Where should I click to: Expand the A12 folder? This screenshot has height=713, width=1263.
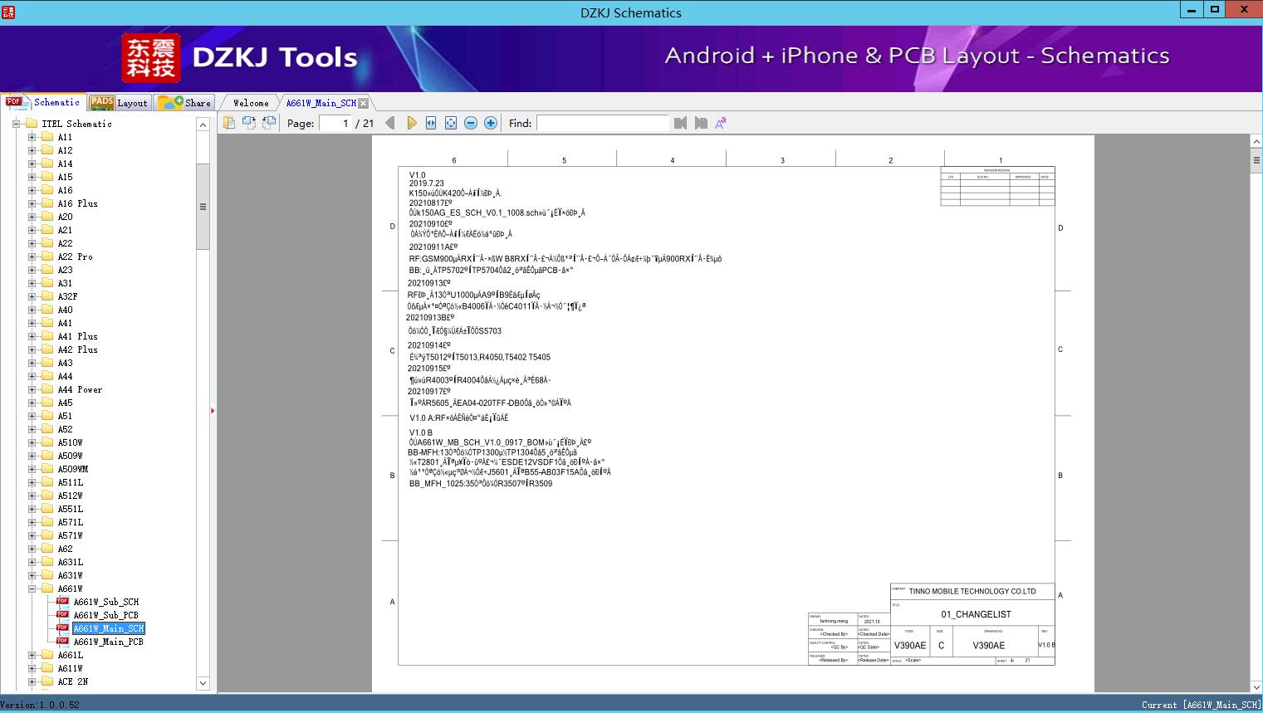tap(32, 150)
